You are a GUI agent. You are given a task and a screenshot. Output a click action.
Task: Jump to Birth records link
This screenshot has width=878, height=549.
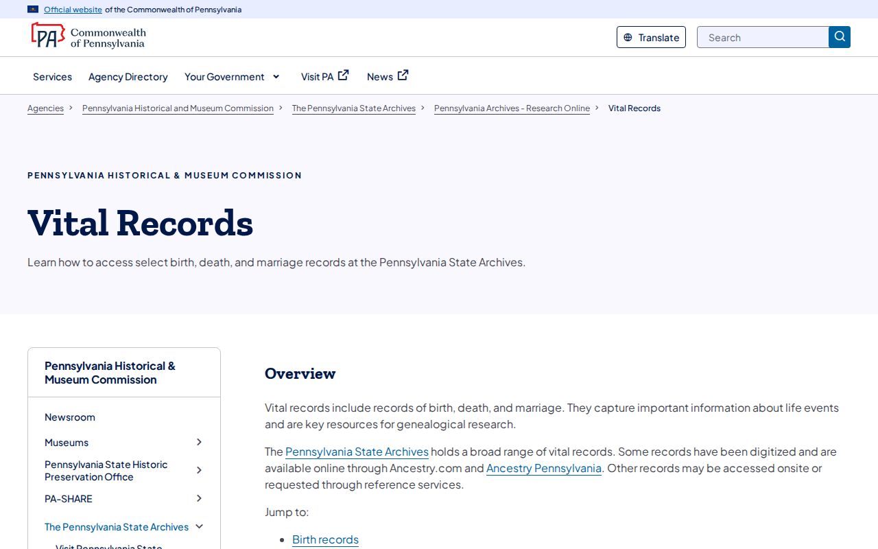[325, 539]
